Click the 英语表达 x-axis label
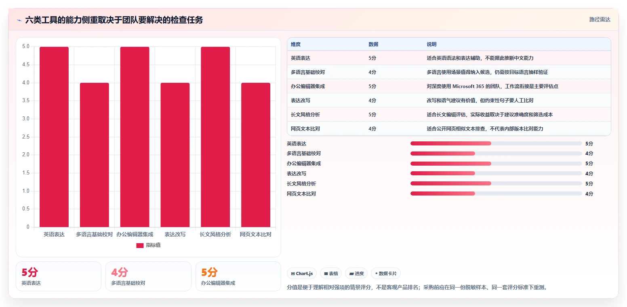This screenshot has height=307, width=627. point(54,234)
